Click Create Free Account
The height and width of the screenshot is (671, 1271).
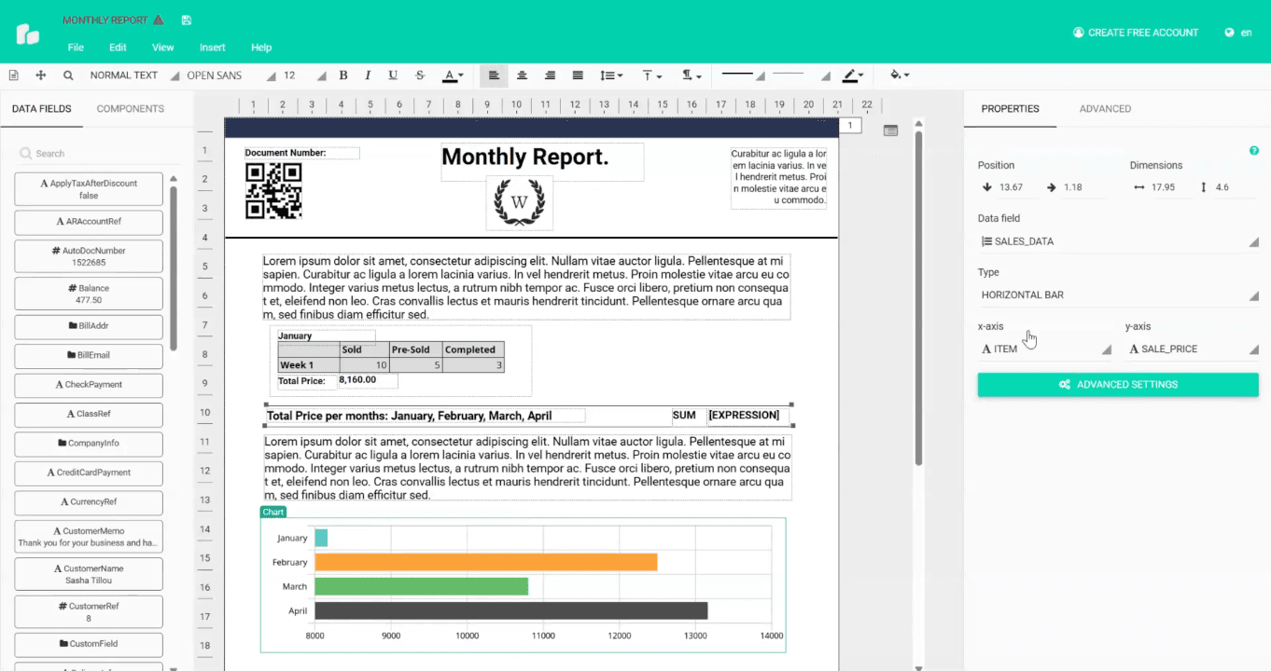pos(1136,33)
